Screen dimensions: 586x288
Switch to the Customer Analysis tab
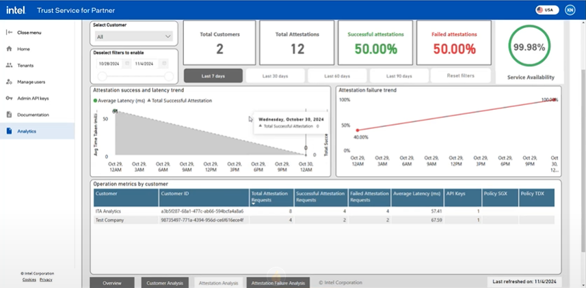click(x=165, y=283)
